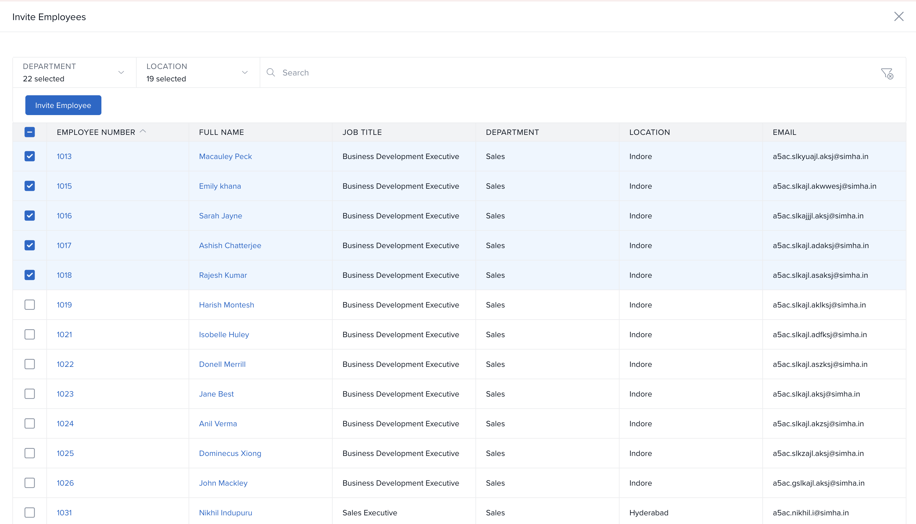Uncheck Rajesh Kumar's row checkbox
Screen dimensions: 916x524
tap(29, 275)
